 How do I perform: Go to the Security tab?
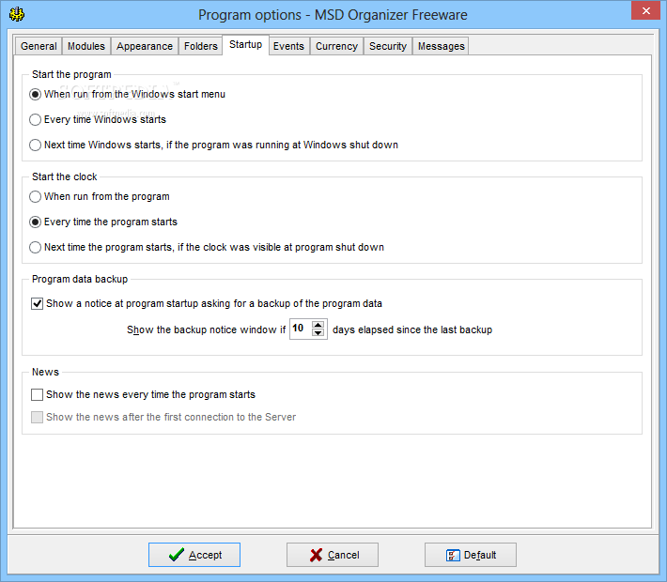click(388, 46)
